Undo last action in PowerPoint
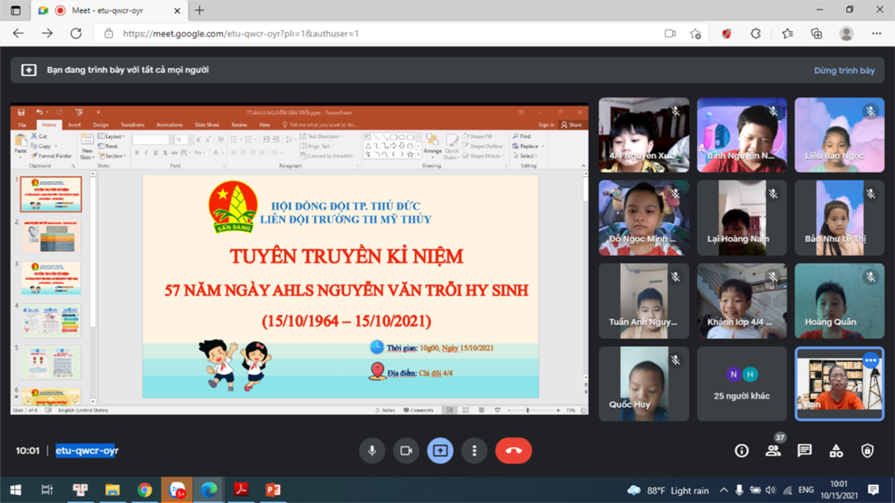 coord(40,112)
